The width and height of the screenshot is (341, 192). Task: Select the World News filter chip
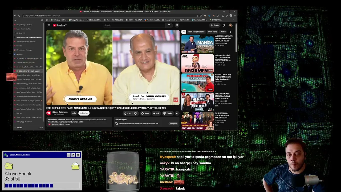coord(212,32)
